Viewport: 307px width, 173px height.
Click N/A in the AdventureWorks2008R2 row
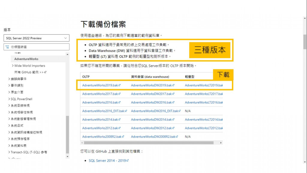pyautogui.click(x=188, y=137)
